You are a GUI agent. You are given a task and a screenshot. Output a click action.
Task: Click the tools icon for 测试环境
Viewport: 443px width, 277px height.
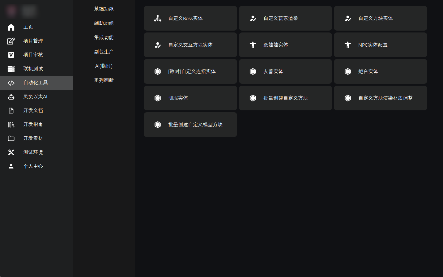[11, 152]
